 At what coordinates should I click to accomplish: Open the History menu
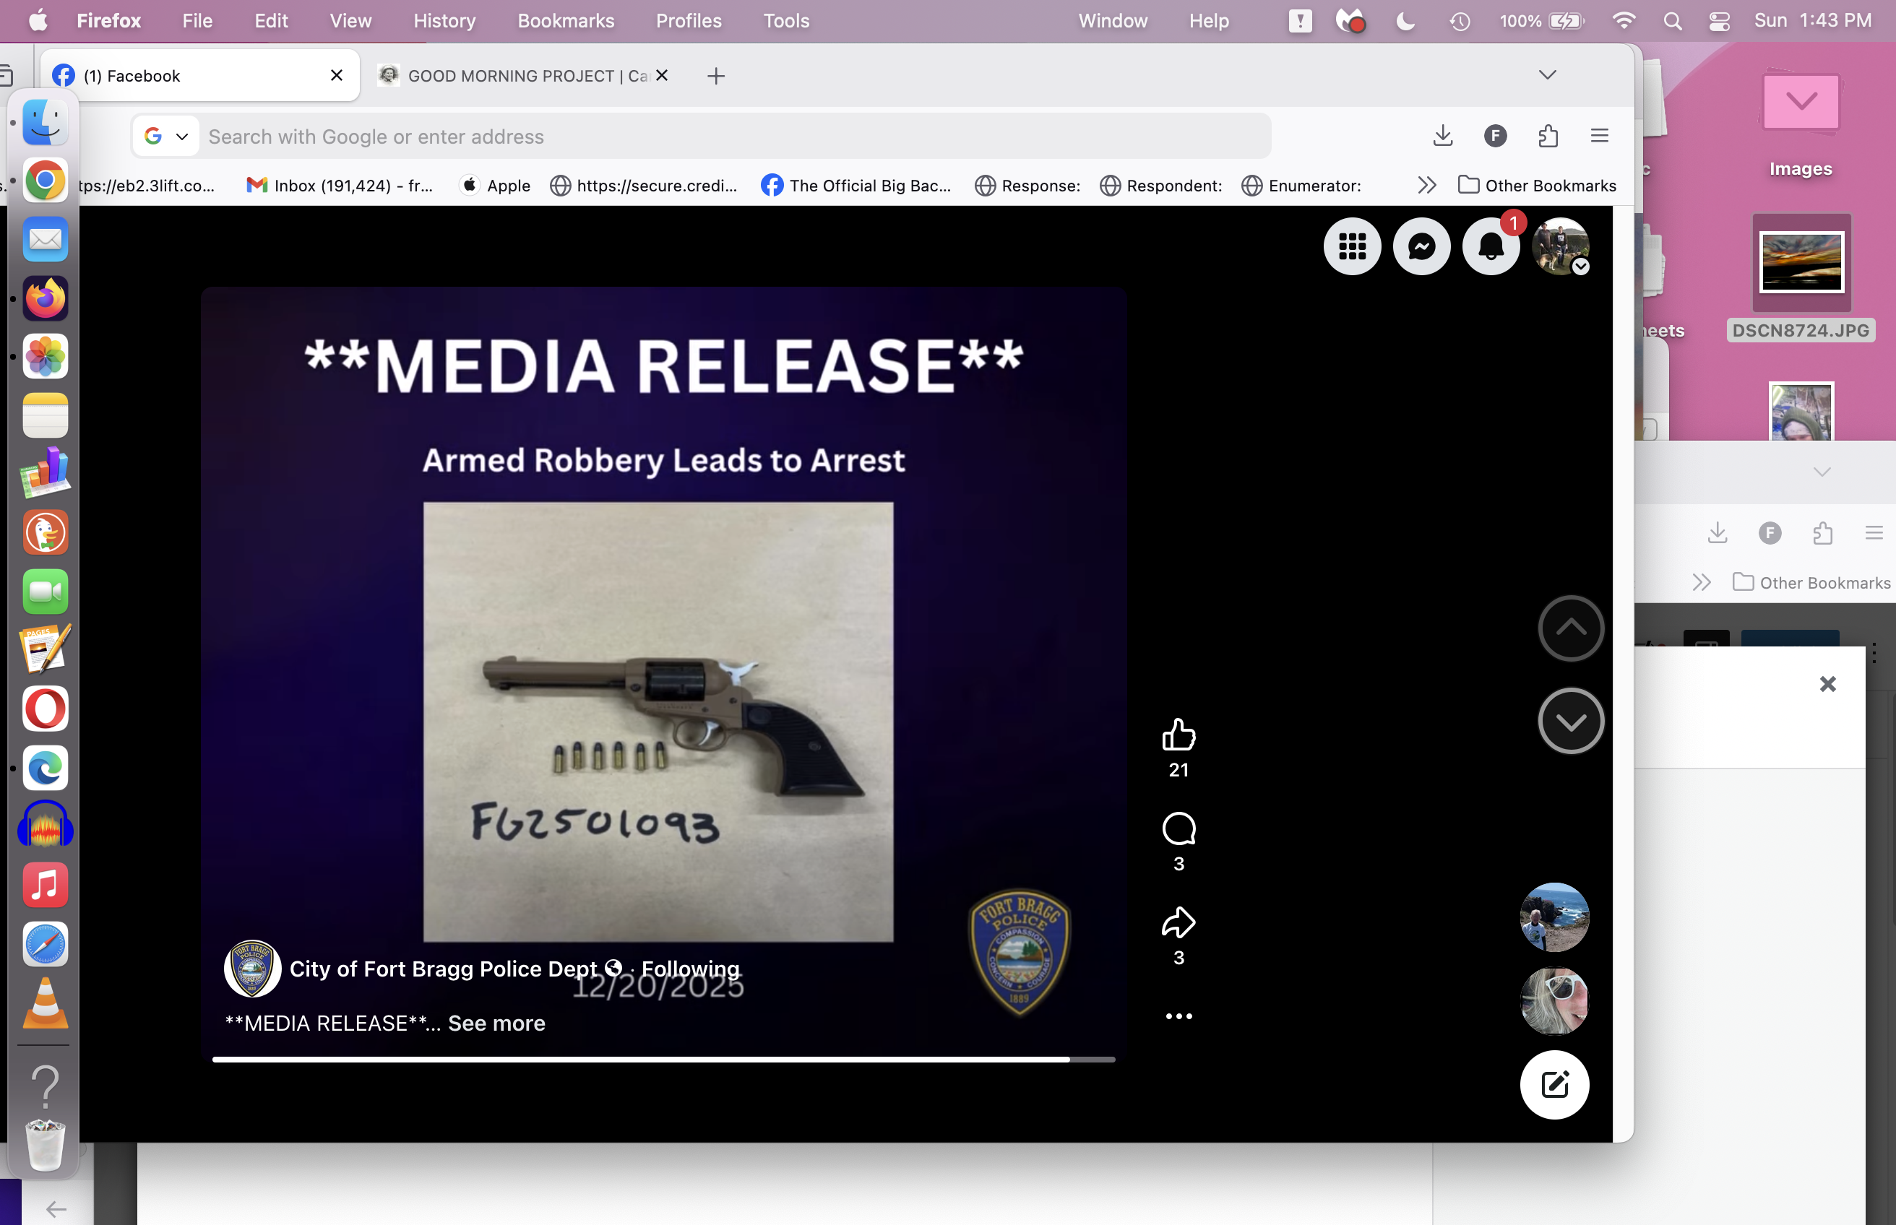pos(444,22)
